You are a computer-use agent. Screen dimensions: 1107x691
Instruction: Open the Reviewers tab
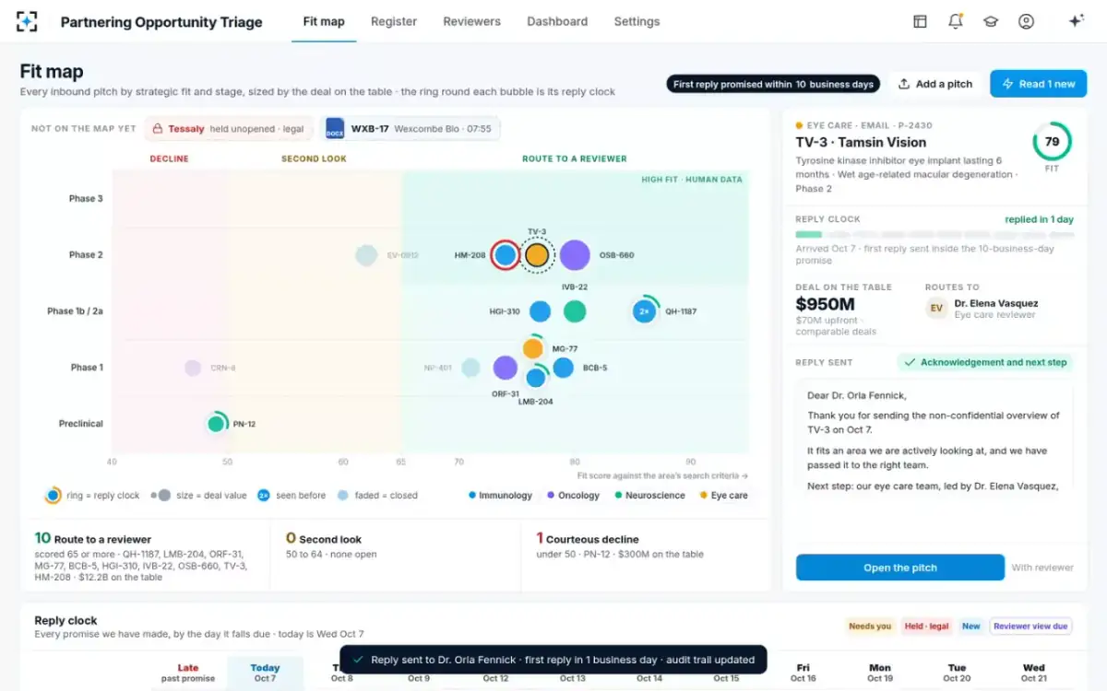pyautogui.click(x=471, y=21)
